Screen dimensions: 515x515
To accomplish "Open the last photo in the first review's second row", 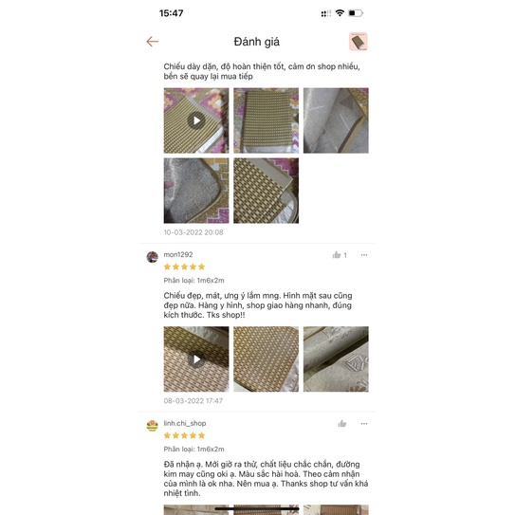I will pyautogui.click(x=267, y=191).
